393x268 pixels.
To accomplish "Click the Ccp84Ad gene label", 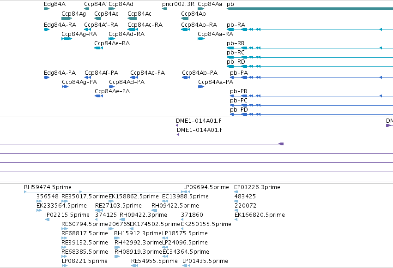I will click(121, 4).
